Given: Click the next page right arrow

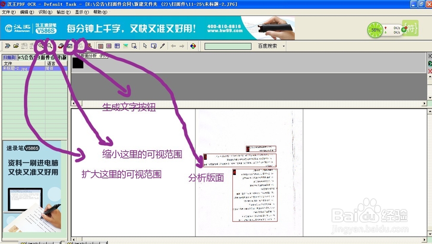Looking at the screenshot, I should click(182, 46).
